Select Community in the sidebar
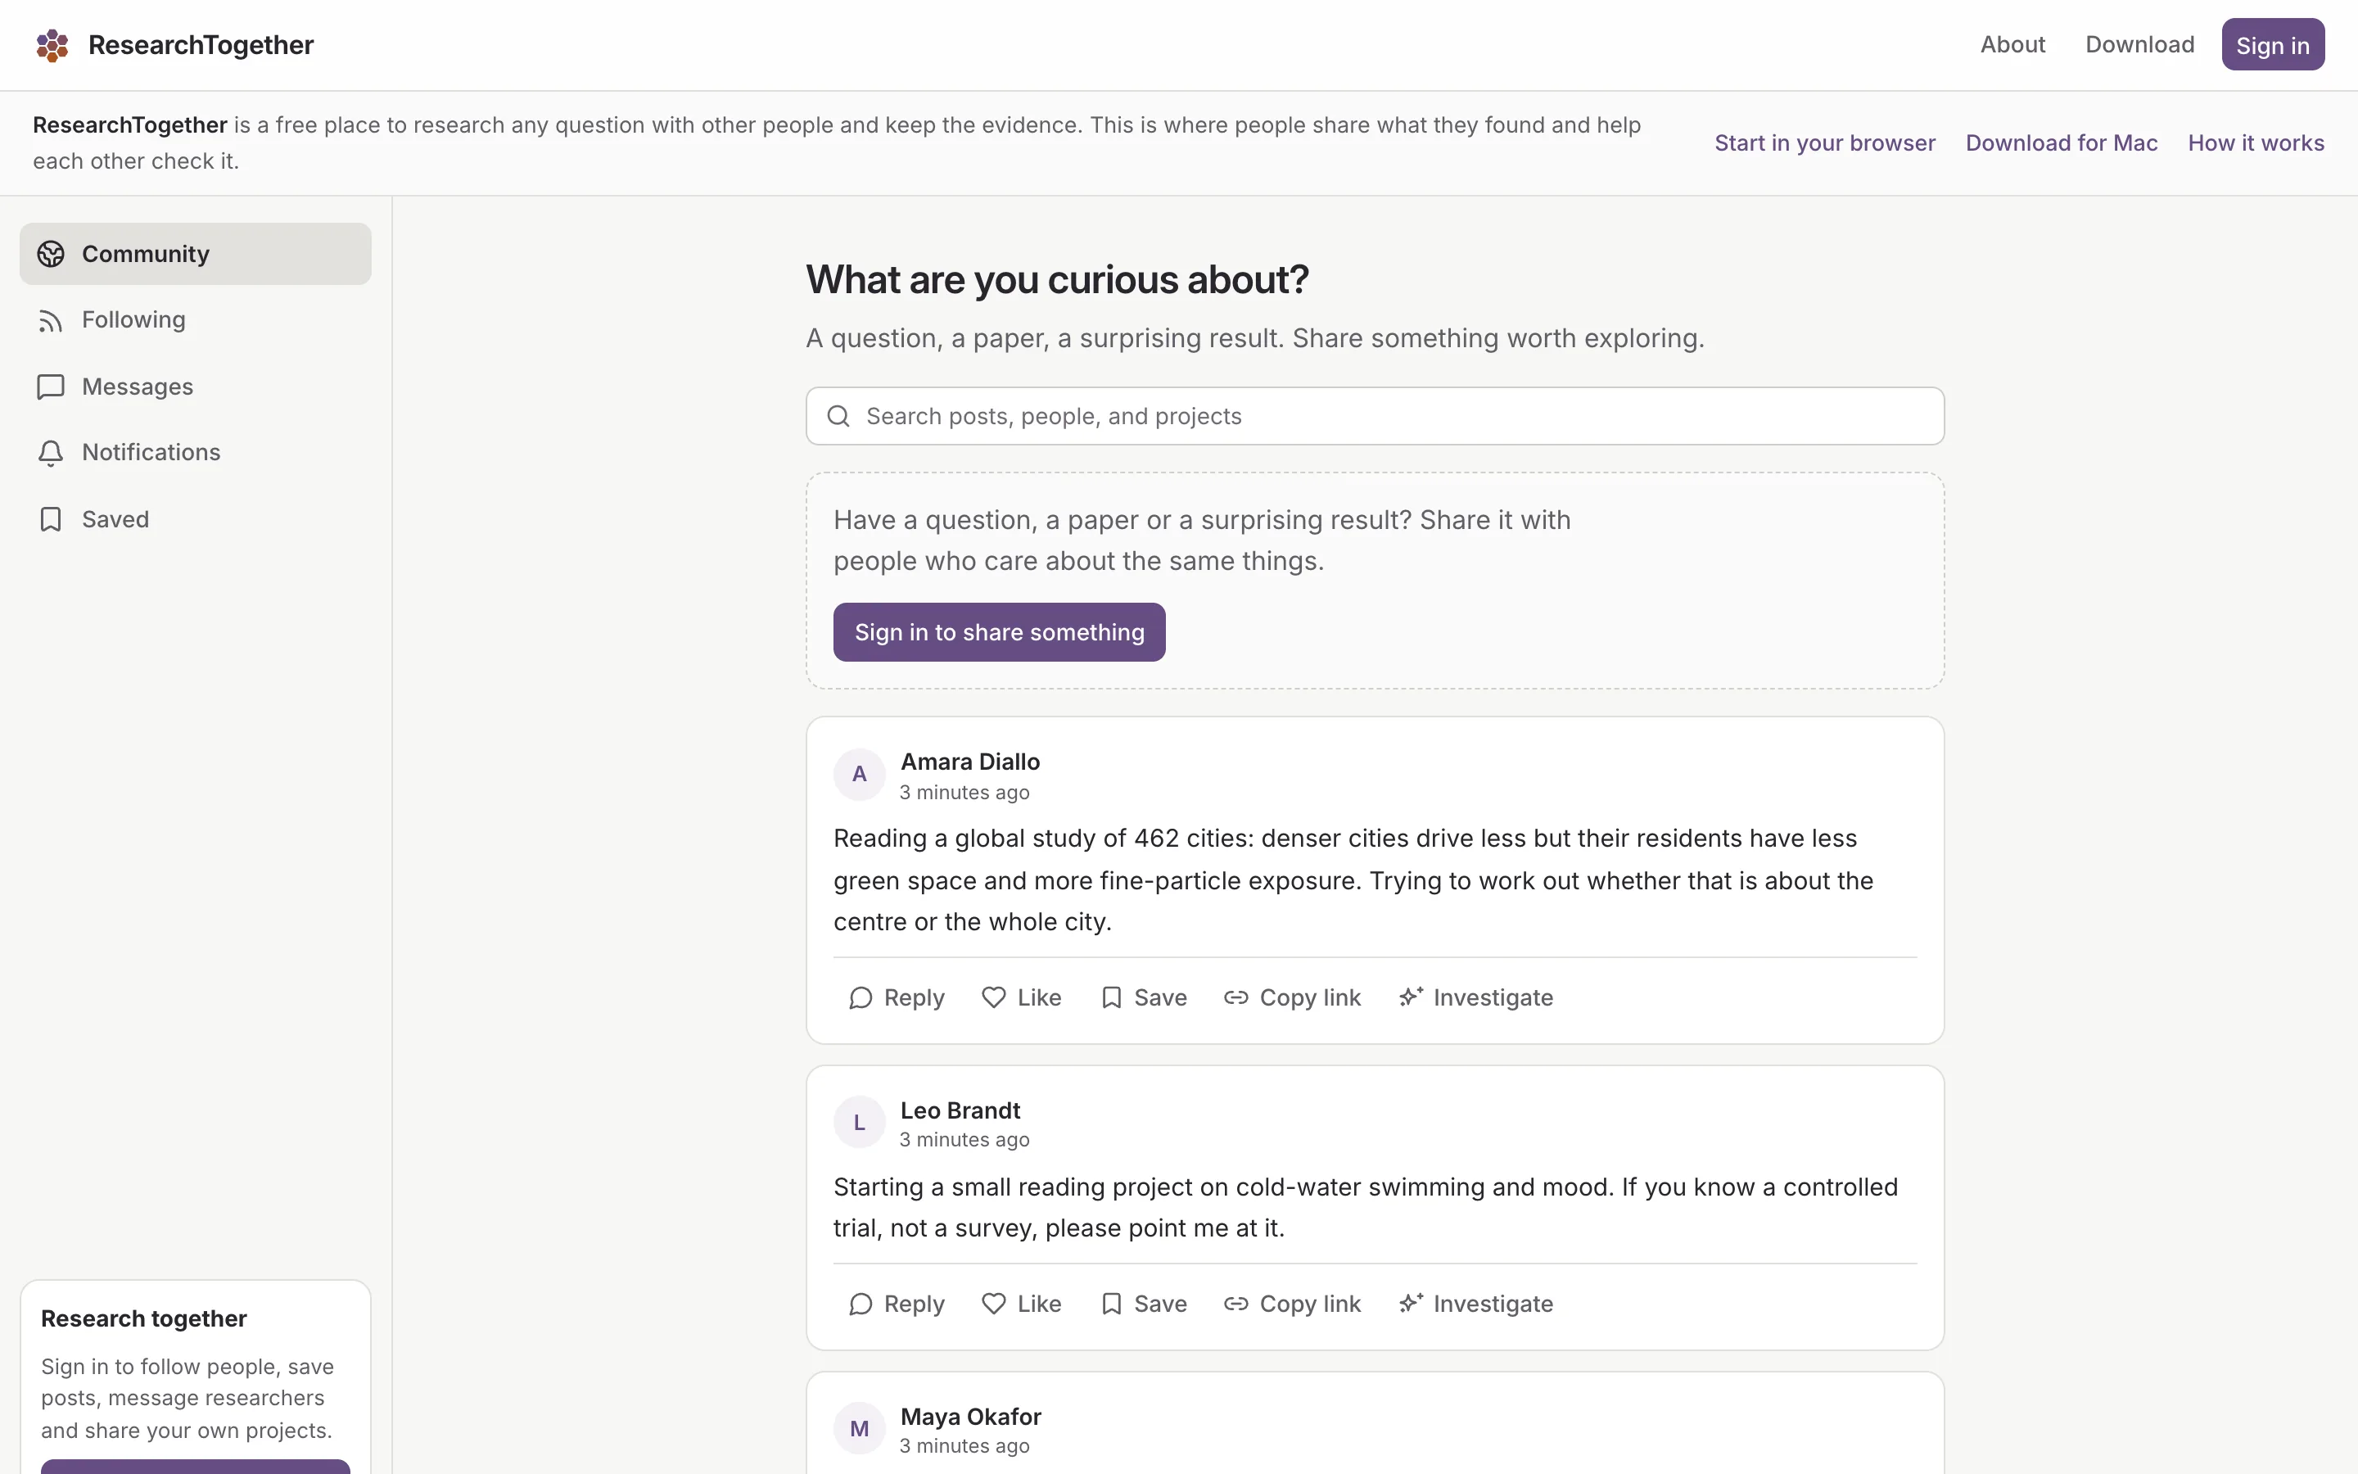This screenshot has width=2358, height=1474. 195,254
